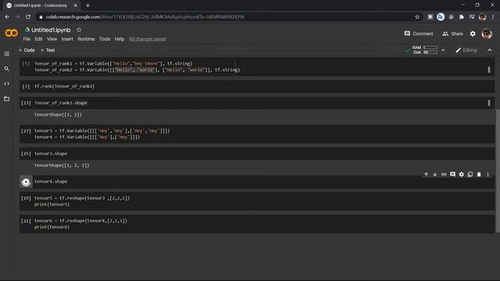500x281 pixels.
Task: Star the Untitled1.ipynb notebook
Action: pos(79,30)
